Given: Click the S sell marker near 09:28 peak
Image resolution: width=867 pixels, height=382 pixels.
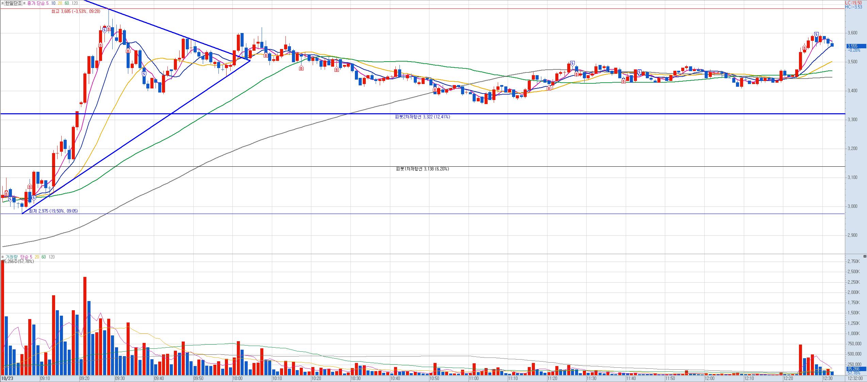Looking at the screenshot, I should tap(104, 30).
